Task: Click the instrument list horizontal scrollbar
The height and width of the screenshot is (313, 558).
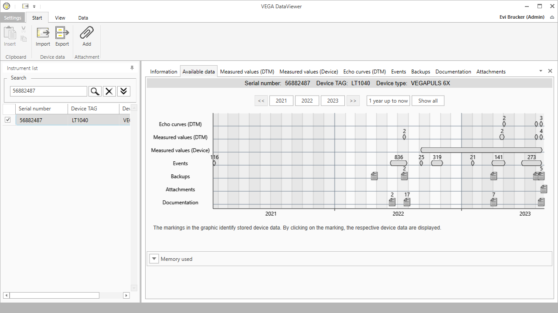Action: pos(54,295)
